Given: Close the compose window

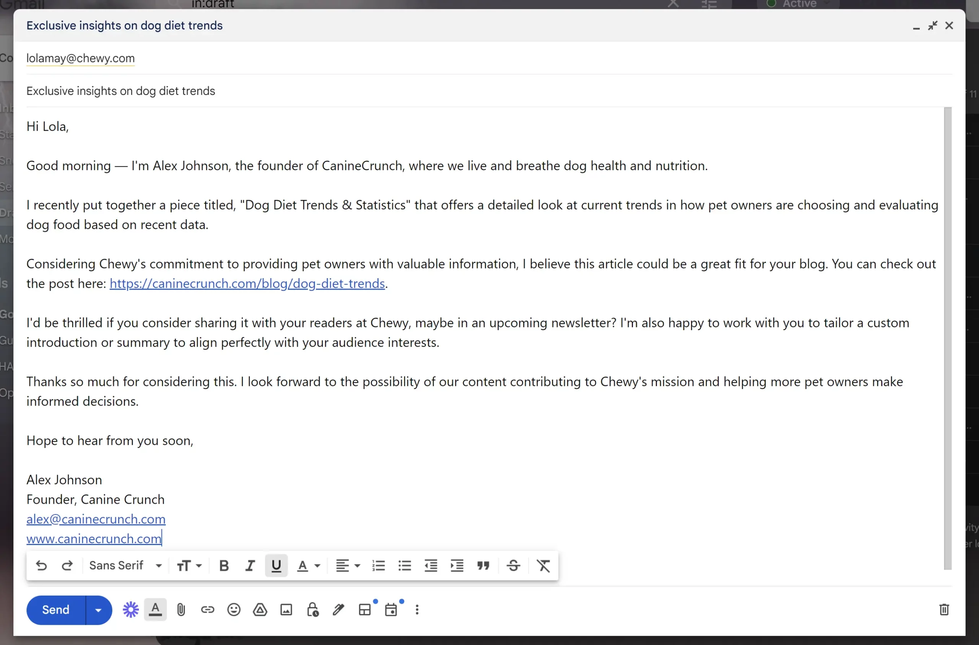Looking at the screenshot, I should coord(949,26).
